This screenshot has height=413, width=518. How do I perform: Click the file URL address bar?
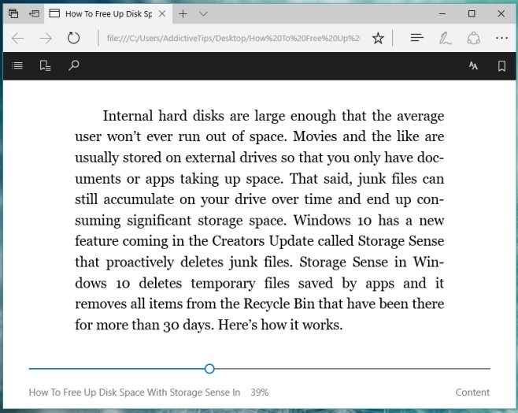pyautogui.click(x=233, y=39)
